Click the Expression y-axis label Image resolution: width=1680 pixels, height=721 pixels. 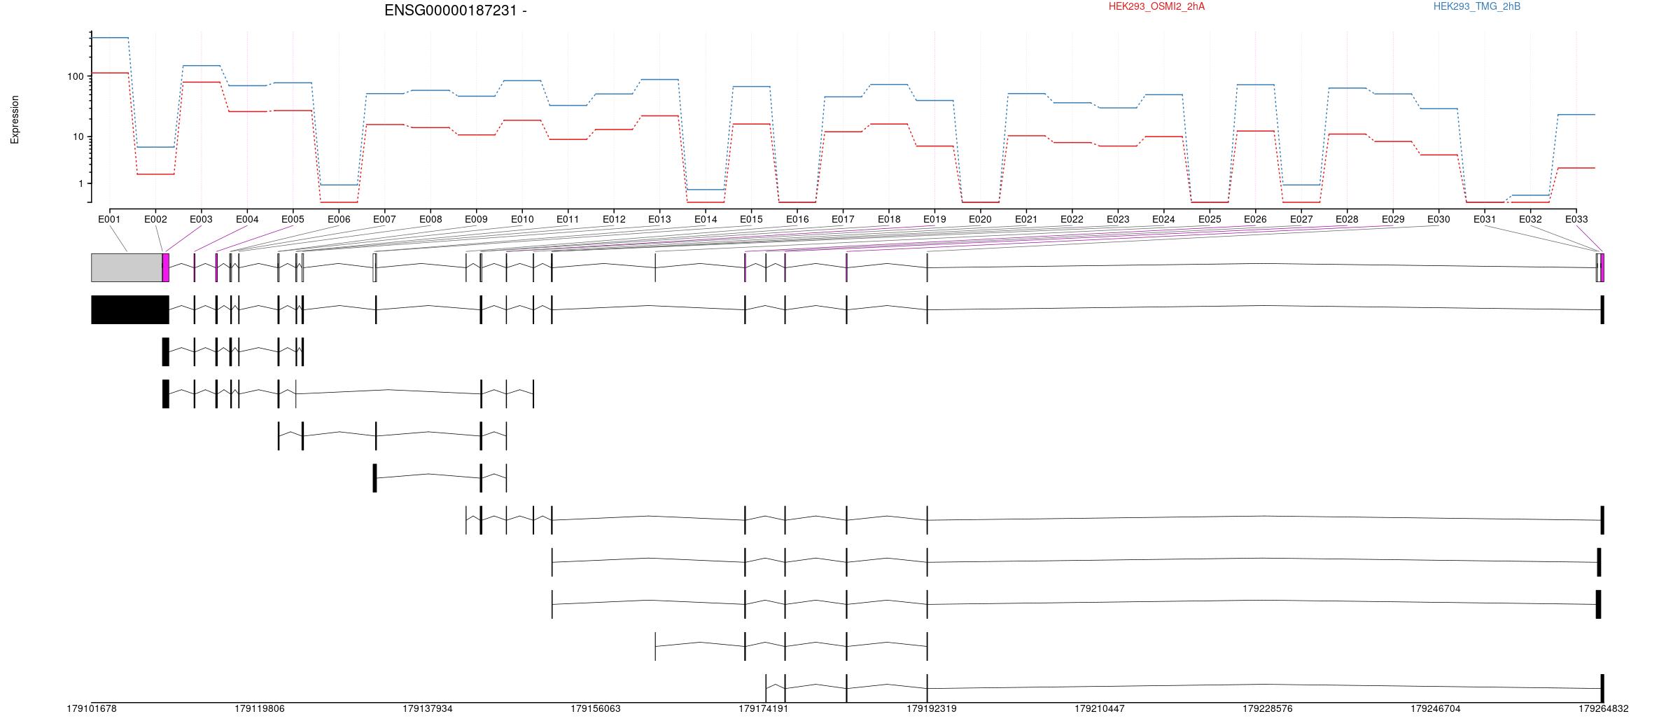pos(15,120)
